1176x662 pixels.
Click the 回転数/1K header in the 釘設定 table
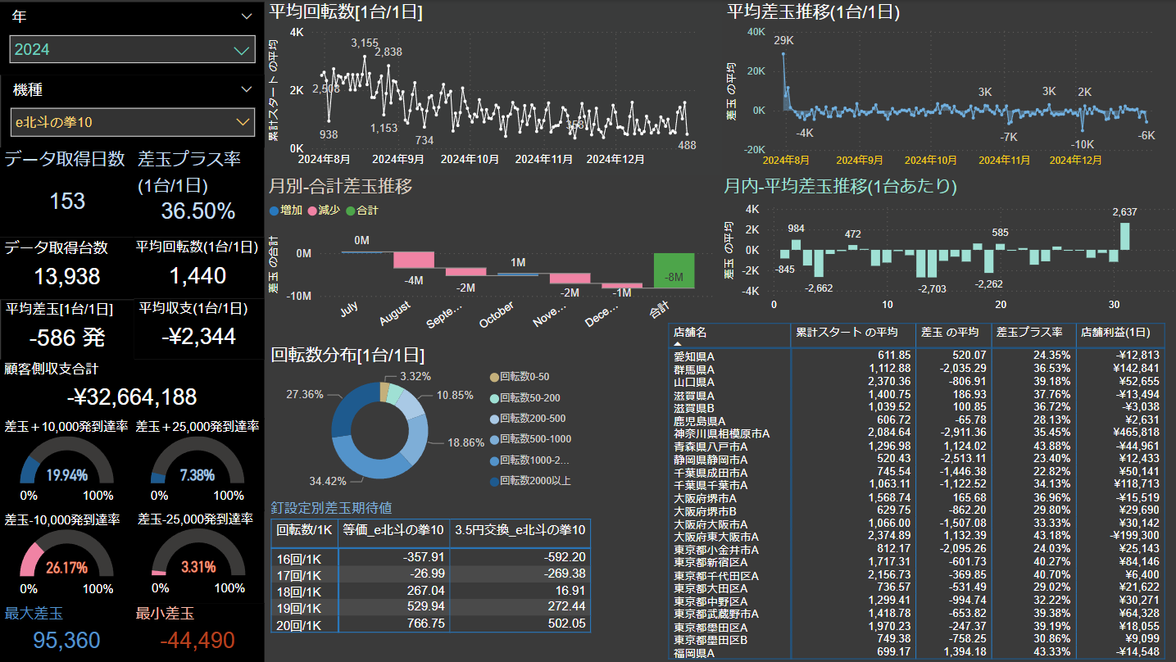click(303, 530)
